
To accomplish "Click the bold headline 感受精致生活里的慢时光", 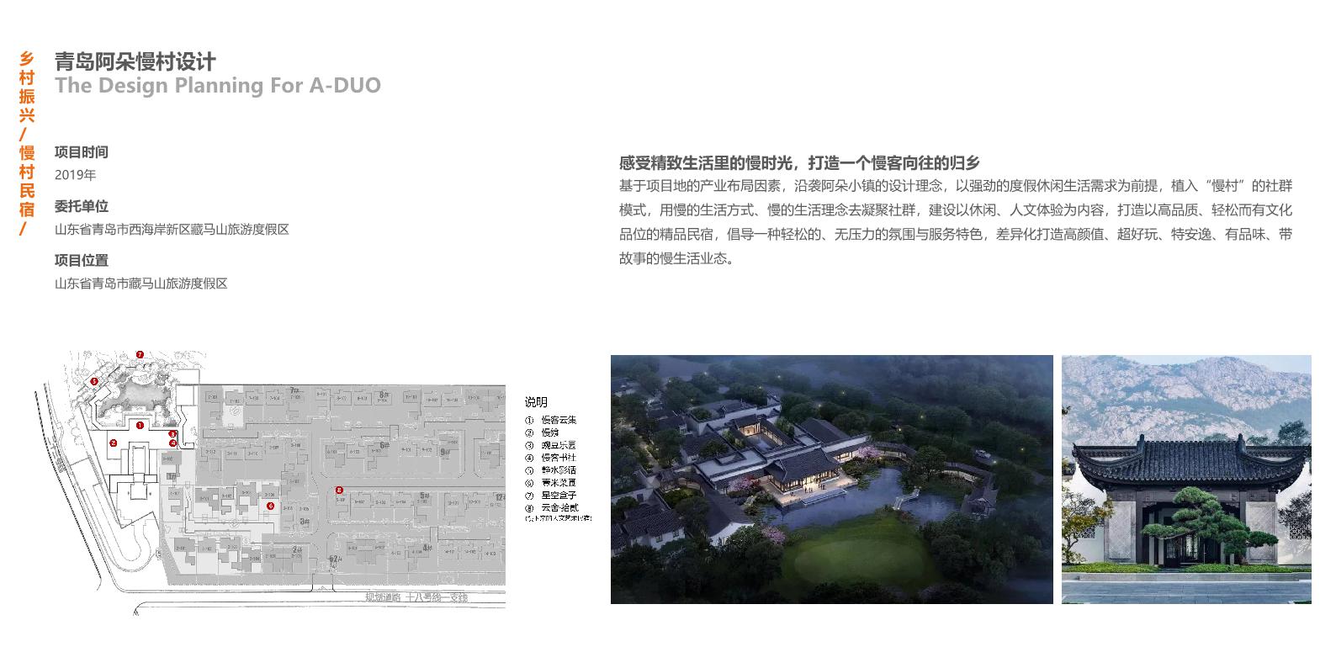I will 799,163.
